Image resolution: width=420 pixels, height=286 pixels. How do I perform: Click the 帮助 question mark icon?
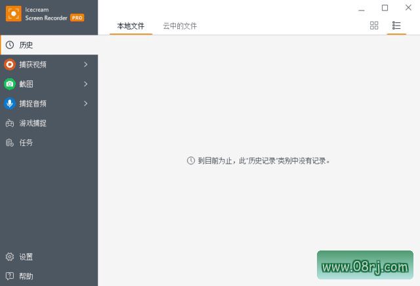click(x=10, y=275)
